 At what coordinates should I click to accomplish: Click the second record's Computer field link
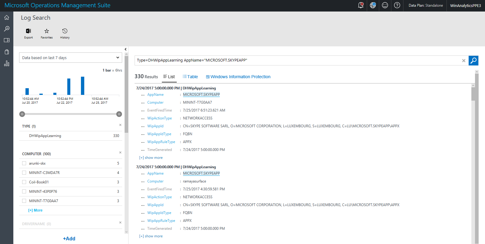(156, 181)
